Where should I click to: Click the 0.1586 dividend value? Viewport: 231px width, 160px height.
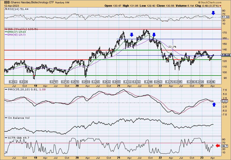click(x=191, y=82)
